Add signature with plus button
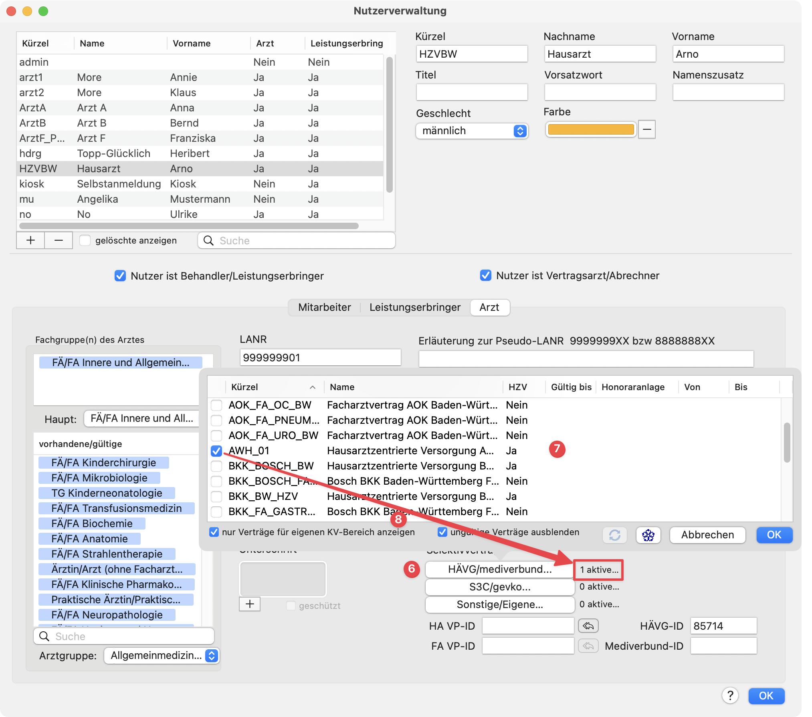The image size is (812, 717). click(250, 604)
